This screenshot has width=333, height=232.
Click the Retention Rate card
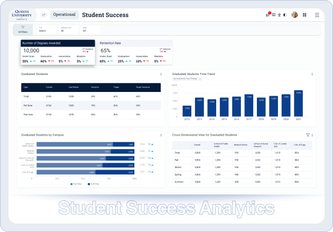135,52
